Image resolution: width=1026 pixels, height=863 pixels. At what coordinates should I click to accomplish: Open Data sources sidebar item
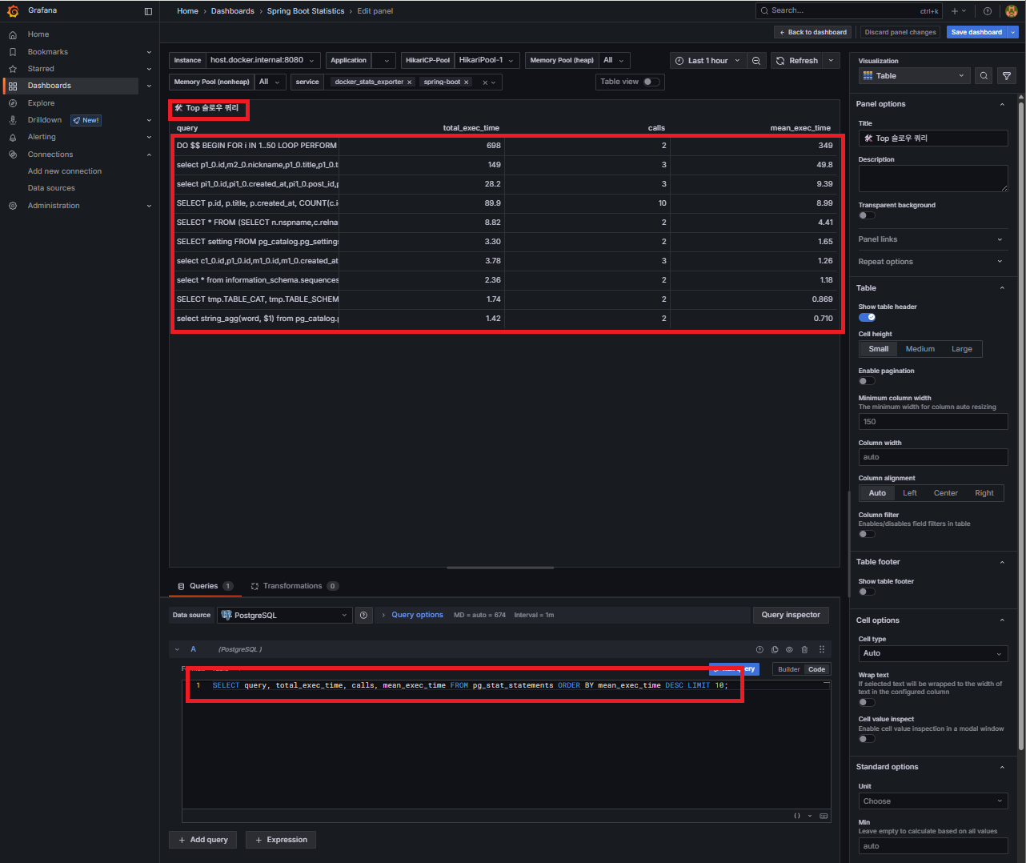[51, 188]
